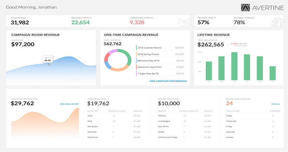Select the Memorial Day 2018 campaign row
Screen dimensions: 288x152
click(x=161, y=61)
